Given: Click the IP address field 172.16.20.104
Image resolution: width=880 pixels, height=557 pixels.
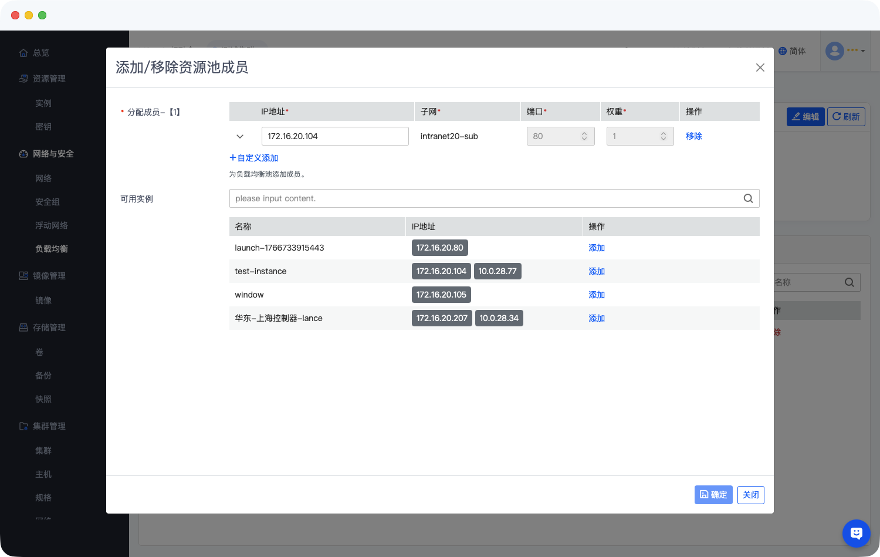Looking at the screenshot, I should tap(334, 136).
